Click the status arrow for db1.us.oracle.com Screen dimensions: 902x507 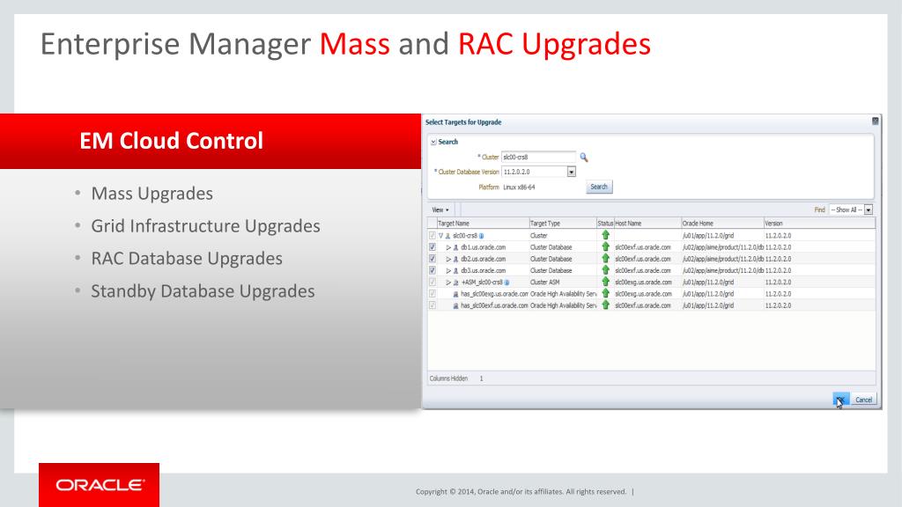(605, 246)
